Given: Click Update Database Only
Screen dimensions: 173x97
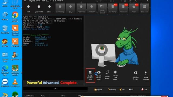Looking at the screenshot, I should (90, 75).
